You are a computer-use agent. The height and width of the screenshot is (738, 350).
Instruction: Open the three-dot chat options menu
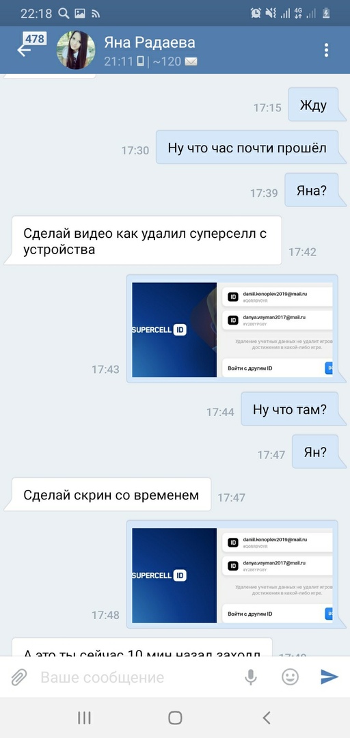(x=326, y=50)
